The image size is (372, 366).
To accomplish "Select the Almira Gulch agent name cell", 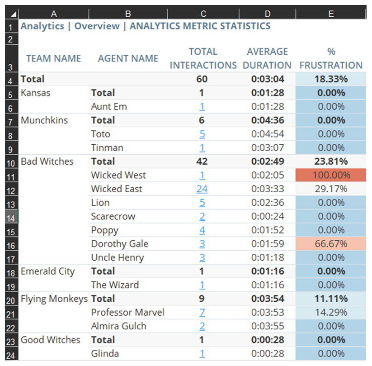I will (128, 326).
